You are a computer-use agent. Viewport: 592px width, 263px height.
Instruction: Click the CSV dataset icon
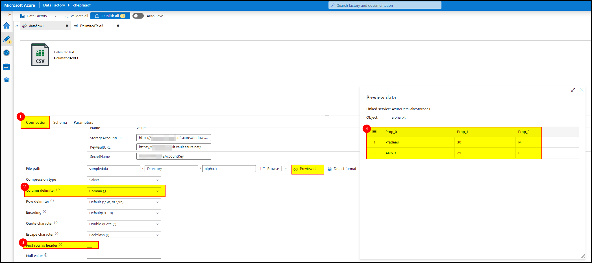pos(40,55)
